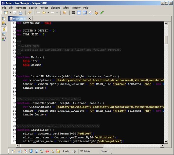This screenshot has width=174, height=155.
Task: Click 'launchWithTextarea' function name on line 55
Action: 46,76
